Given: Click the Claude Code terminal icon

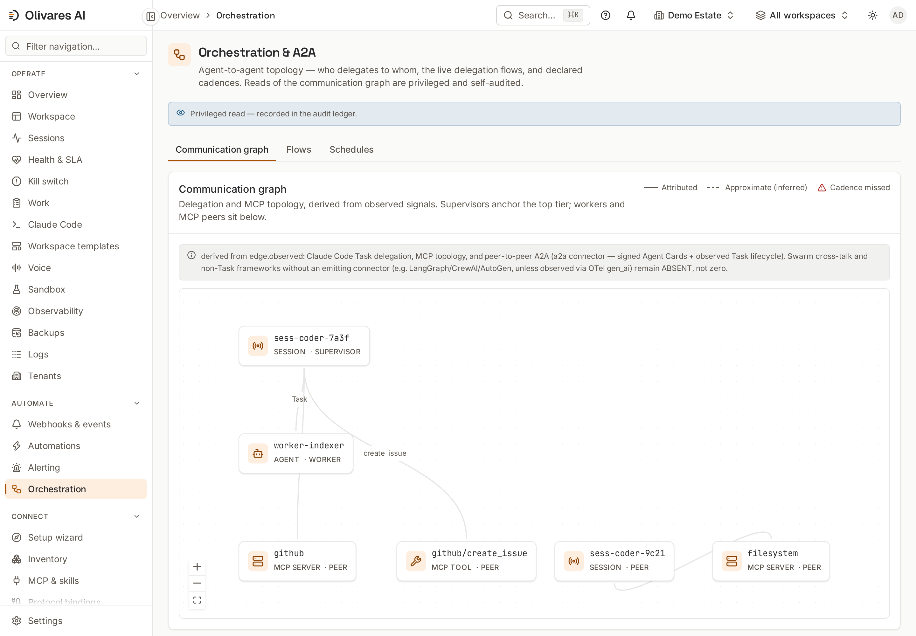Looking at the screenshot, I should click(16, 225).
